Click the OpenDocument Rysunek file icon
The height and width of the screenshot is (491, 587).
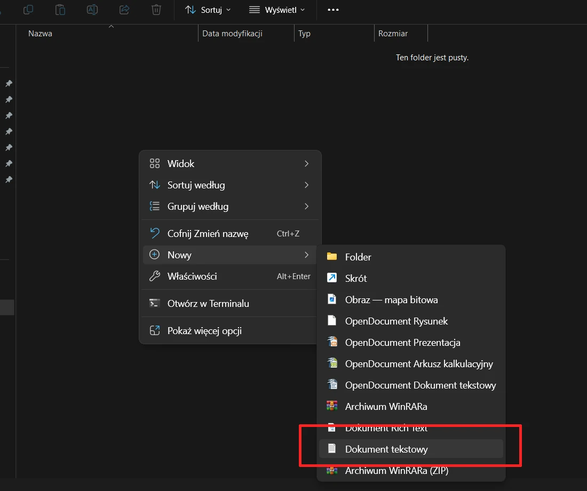pyautogui.click(x=332, y=320)
